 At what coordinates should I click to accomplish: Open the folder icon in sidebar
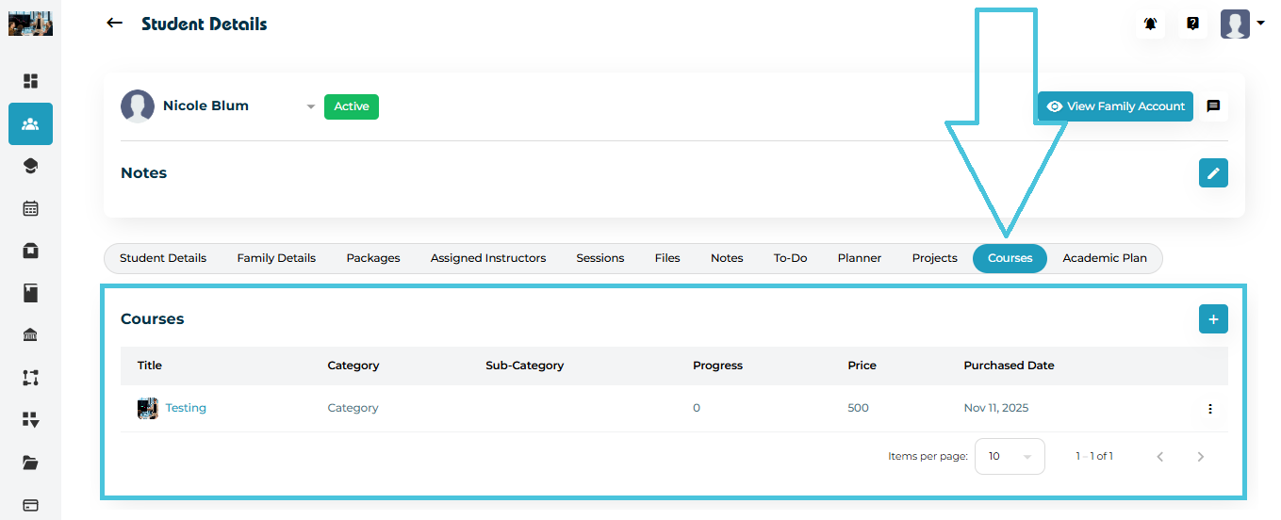(30, 463)
